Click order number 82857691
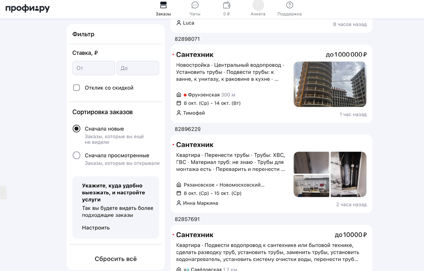The height and width of the screenshot is (271, 424). (187, 219)
